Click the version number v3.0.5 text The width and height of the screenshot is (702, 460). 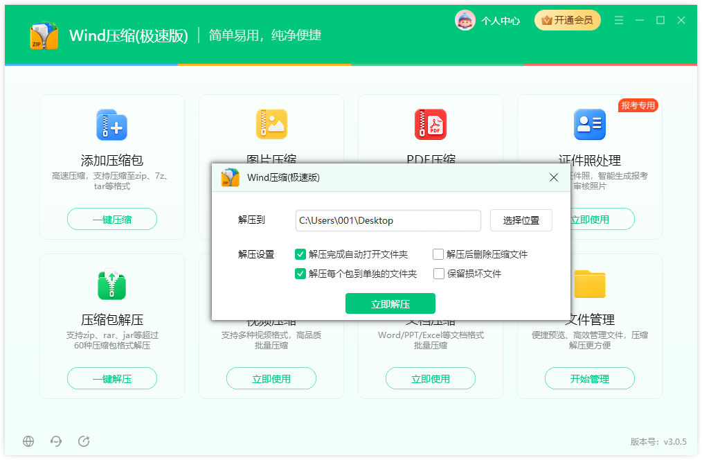point(675,441)
